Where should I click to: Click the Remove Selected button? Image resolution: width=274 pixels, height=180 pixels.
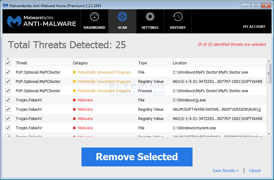coord(137,157)
